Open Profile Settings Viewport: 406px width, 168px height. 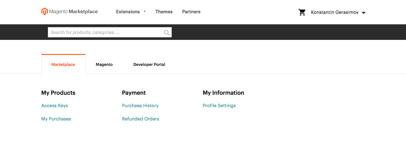(219, 105)
